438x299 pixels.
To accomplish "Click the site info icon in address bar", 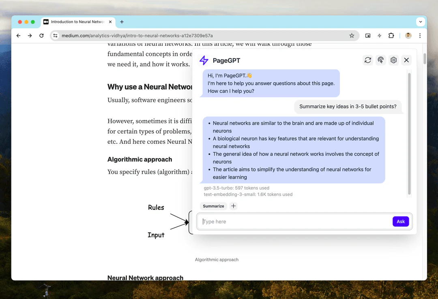I will pos(55,36).
